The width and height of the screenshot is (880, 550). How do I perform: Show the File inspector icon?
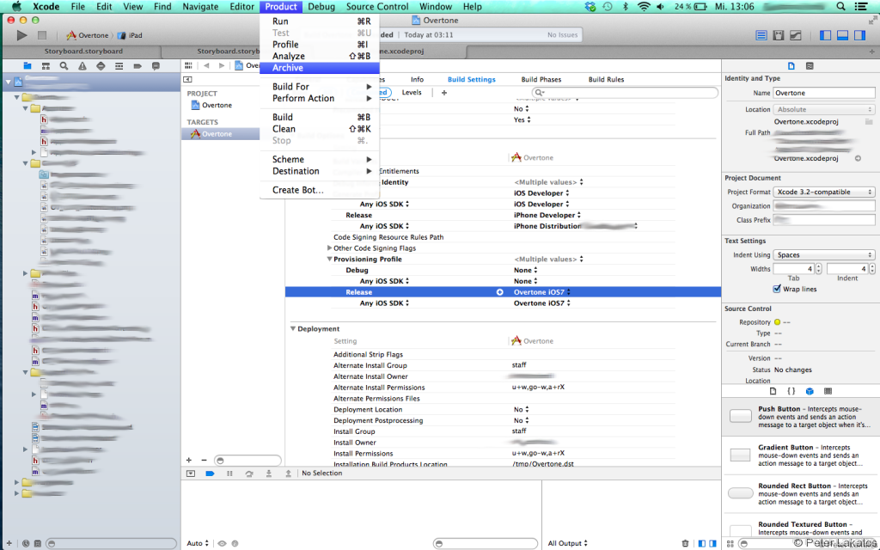(x=791, y=65)
